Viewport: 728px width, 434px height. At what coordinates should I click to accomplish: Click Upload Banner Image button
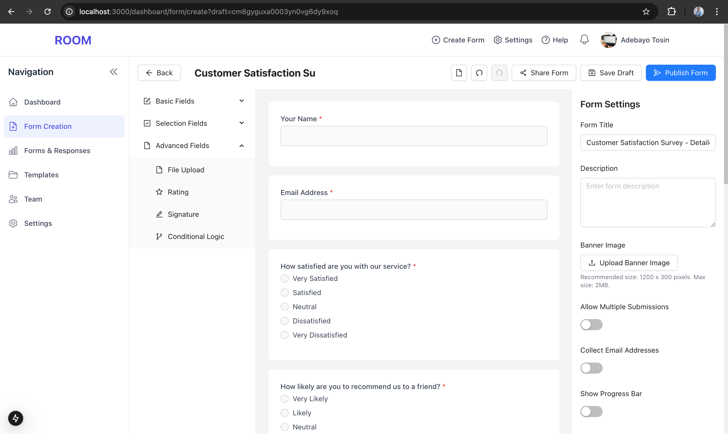(629, 263)
